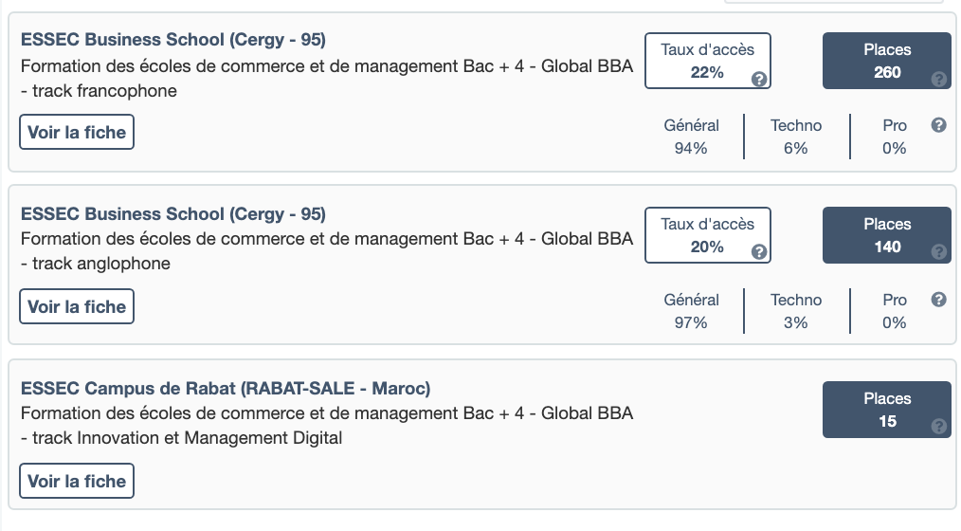This screenshot has height=531, width=961.
Task: Open 'Voir la fiche' for francophone track
Action: pos(77,133)
